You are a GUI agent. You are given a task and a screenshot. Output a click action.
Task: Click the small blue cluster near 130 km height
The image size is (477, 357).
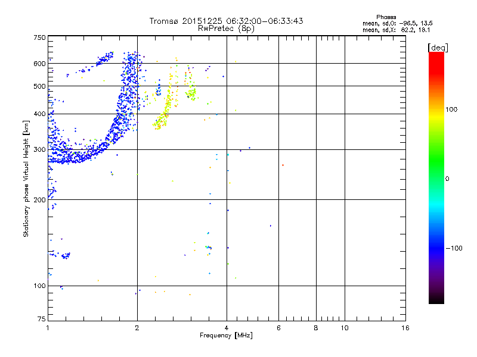coord(66,256)
